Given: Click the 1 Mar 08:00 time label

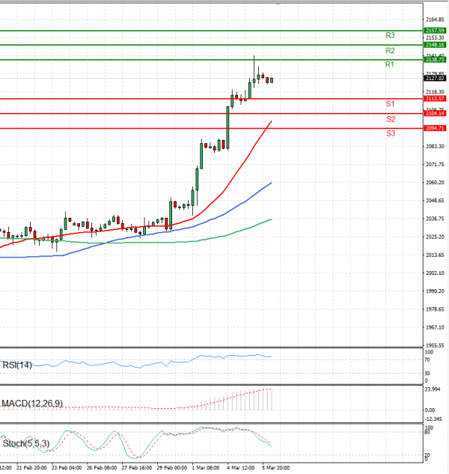Looking at the screenshot, I should click(x=206, y=468).
